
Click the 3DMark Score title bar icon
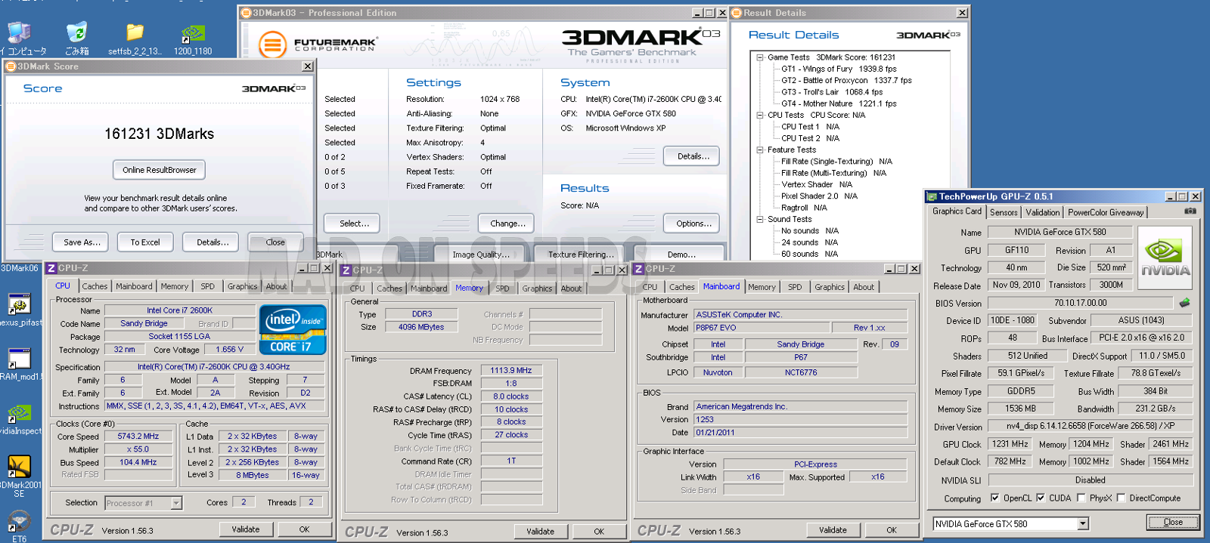pos(11,66)
